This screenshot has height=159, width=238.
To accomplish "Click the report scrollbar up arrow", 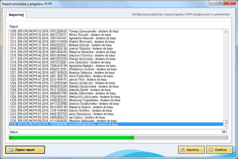I will point(225,32).
